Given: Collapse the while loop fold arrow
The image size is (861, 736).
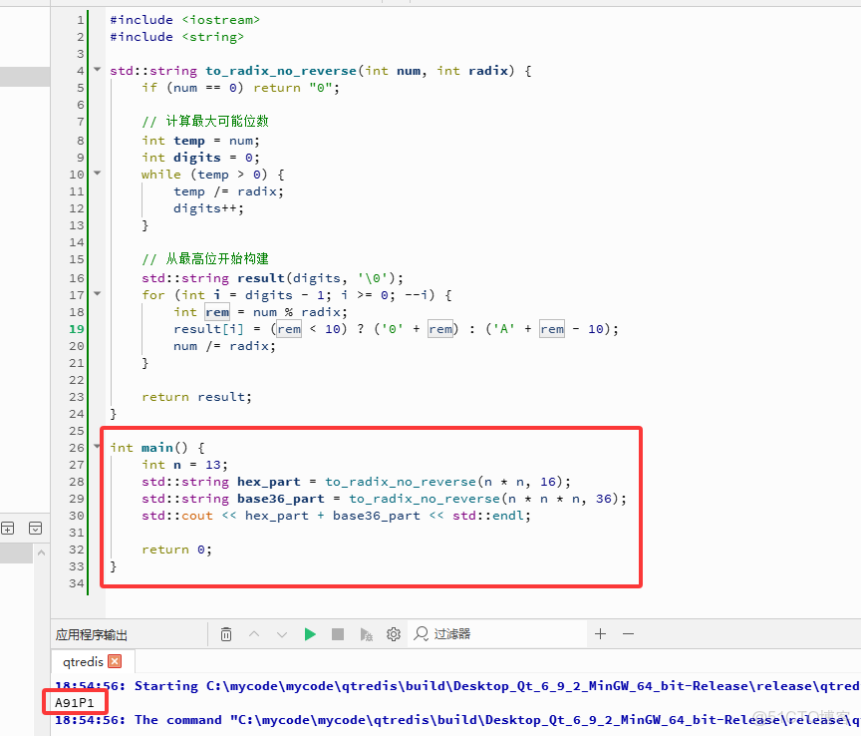Looking at the screenshot, I should 98,174.
